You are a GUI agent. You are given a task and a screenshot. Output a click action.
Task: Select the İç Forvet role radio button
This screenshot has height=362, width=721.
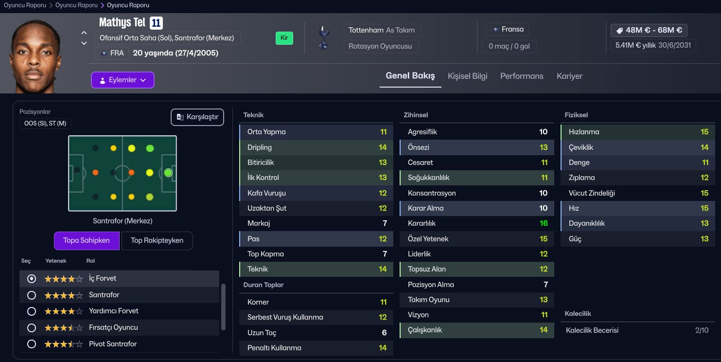click(32, 279)
